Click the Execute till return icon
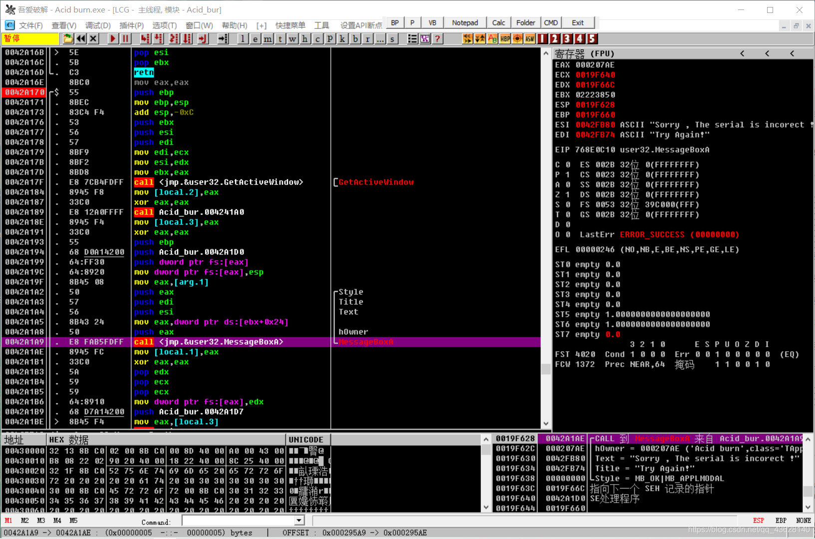Screen dimensions: 815x539 (203, 38)
